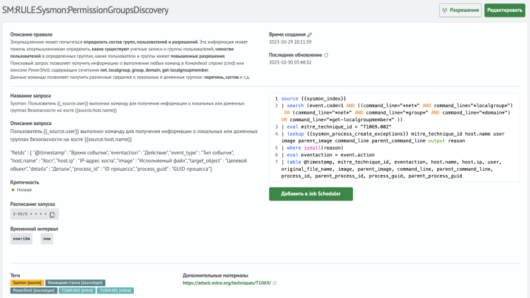Click the Редактировать edit button
Viewport: 530px width, 298px height.
pyautogui.click(x=505, y=10)
